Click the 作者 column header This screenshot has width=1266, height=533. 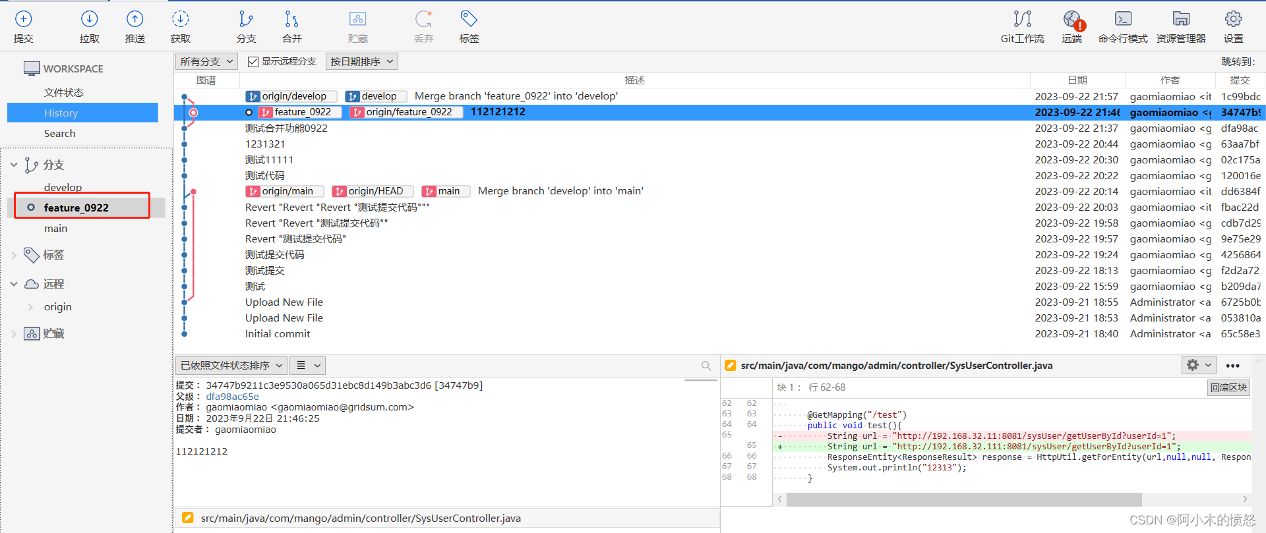click(1170, 80)
